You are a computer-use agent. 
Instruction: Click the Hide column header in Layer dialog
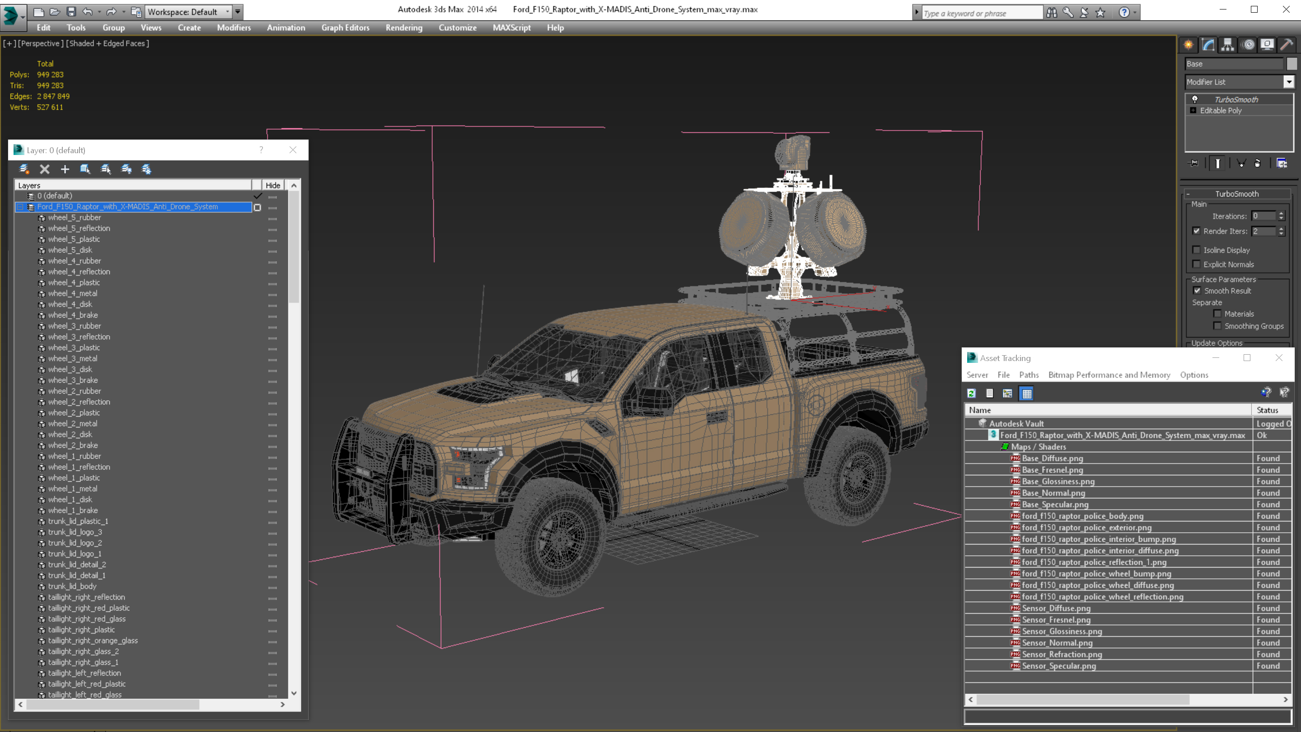coord(273,185)
